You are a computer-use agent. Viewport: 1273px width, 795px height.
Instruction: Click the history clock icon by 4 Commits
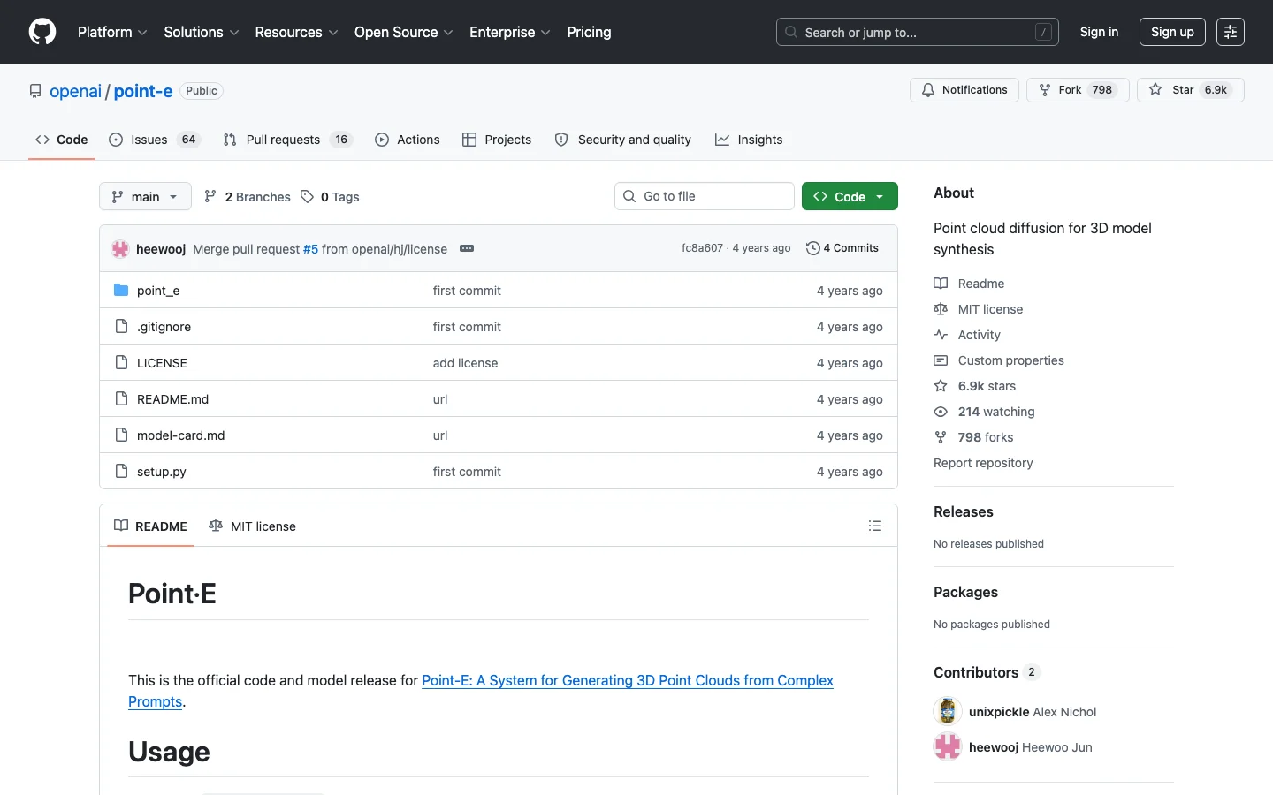click(x=813, y=248)
